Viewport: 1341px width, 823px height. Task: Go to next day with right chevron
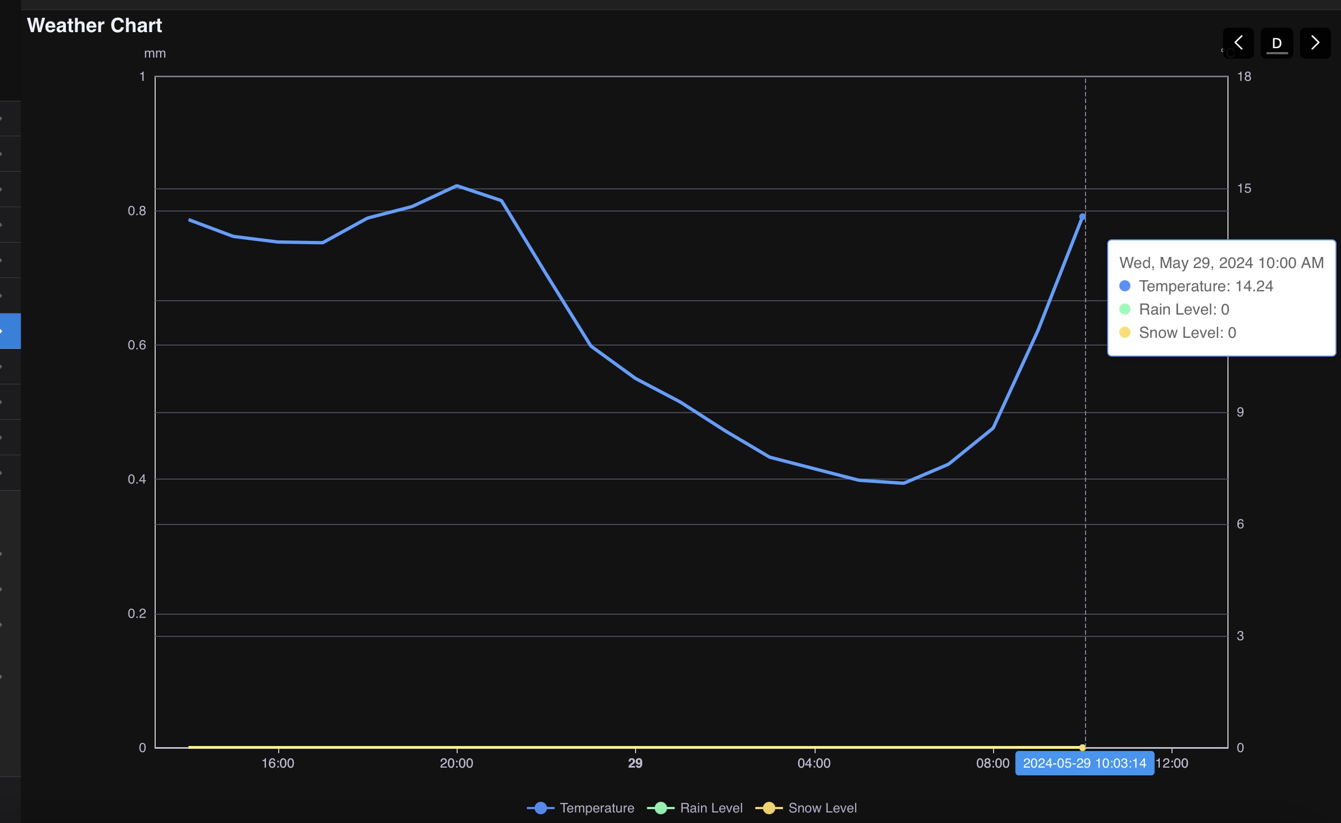(x=1315, y=43)
